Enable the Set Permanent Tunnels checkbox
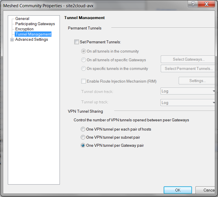 [77, 42]
